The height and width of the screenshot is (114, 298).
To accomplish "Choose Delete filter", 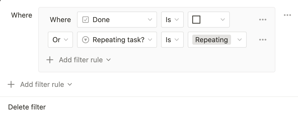I will pos(27,107).
